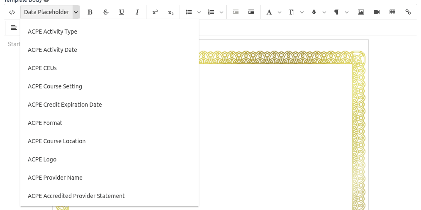Choose ACPE Course Setting option
Image resolution: width=421 pixels, height=210 pixels.
tap(110, 86)
